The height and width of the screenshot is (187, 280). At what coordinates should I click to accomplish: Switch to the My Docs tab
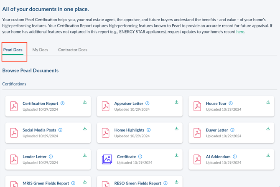point(40,50)
